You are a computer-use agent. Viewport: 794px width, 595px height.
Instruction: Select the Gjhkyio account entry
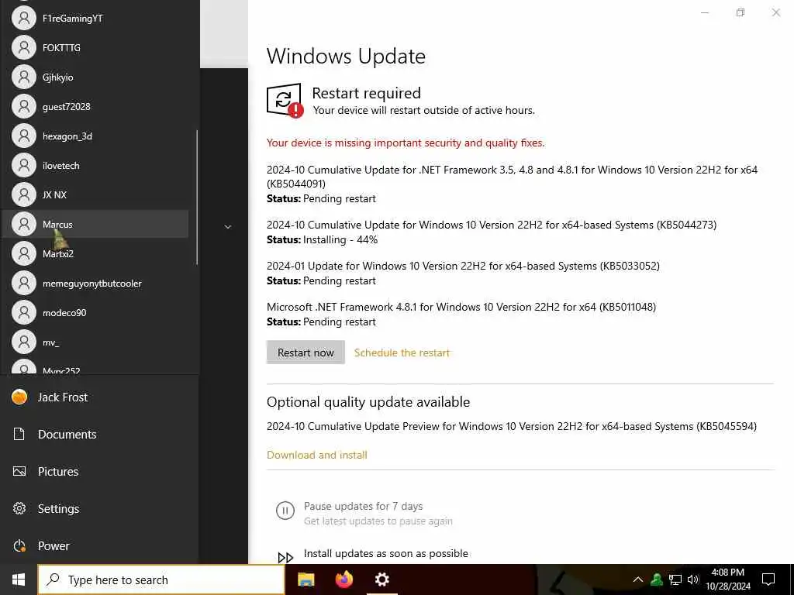click(95, 77)
